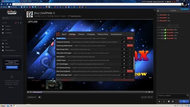Click Hide to hide the highlights

tap(150, 78)
